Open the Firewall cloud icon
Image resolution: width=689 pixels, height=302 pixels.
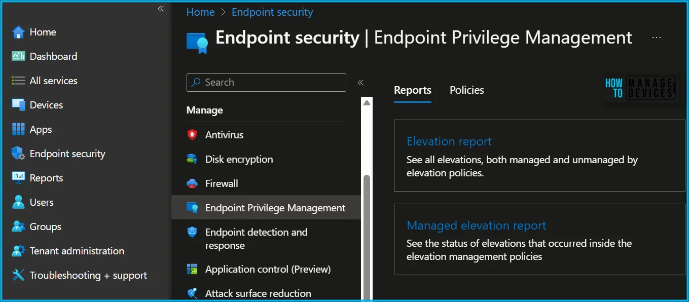click(192, 183)
